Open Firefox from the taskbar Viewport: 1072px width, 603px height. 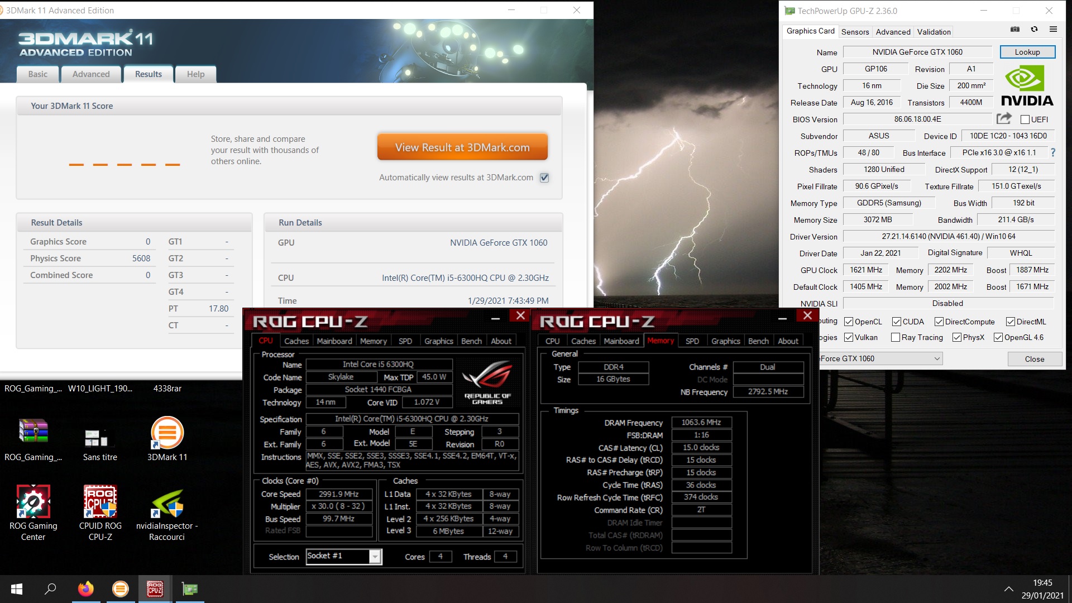pos(85,589)
